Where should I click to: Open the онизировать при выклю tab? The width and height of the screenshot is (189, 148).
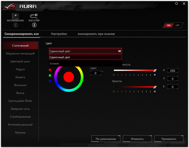[96, 34]
